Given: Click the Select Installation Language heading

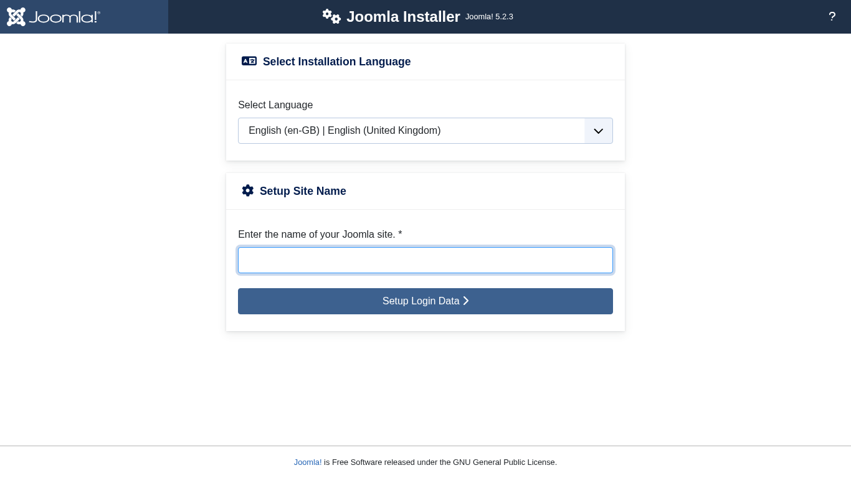Looking at the screenshot, I should pos(336,62).
